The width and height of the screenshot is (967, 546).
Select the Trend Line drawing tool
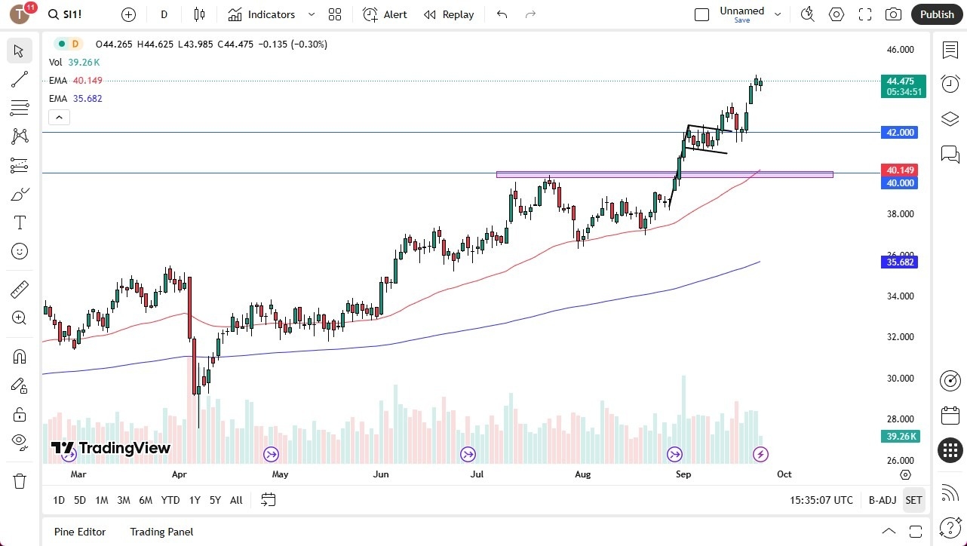pyautogui.click(x=19, y=79)
